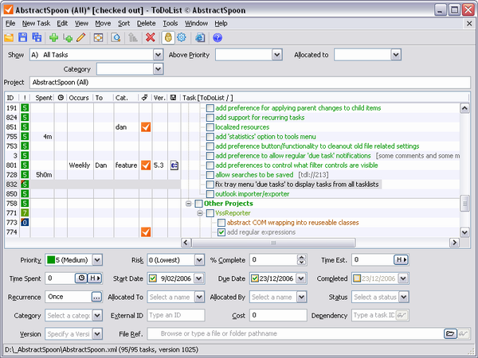Click the vertical scrollbar thumb of the task list
Viewport: 478px width, 358px height.
coord(465,204)
